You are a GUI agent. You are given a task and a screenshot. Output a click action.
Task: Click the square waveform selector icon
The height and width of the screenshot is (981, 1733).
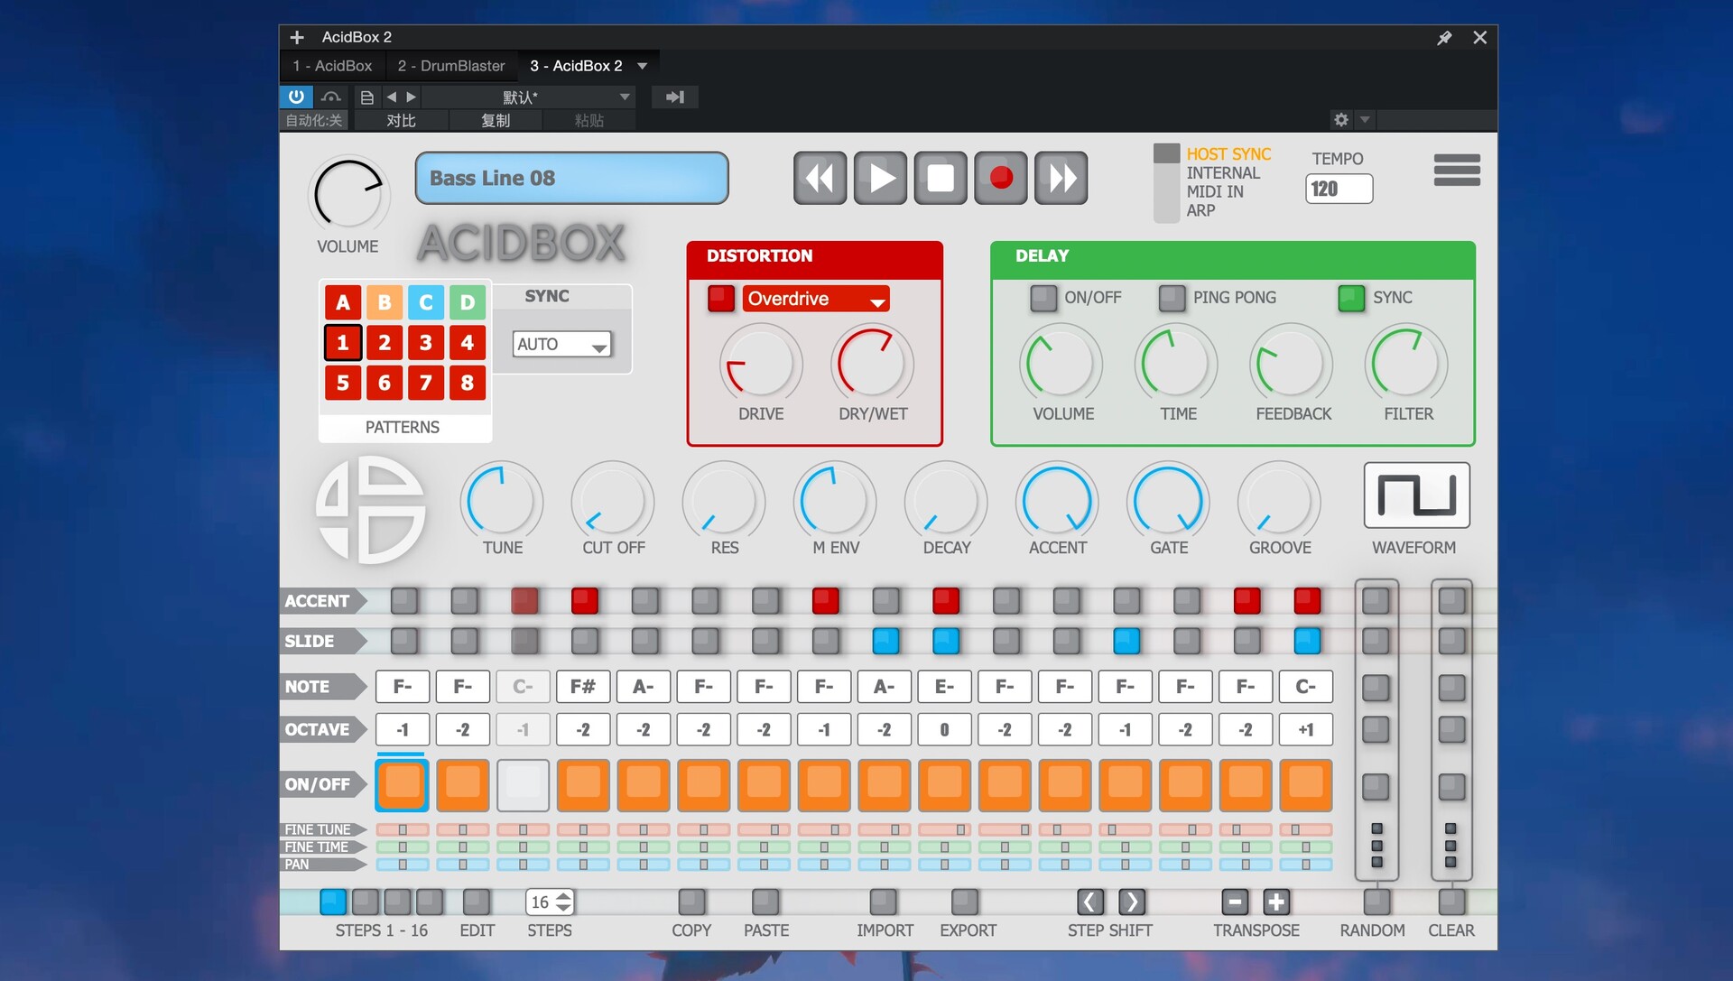click(x=1416, y=495)
